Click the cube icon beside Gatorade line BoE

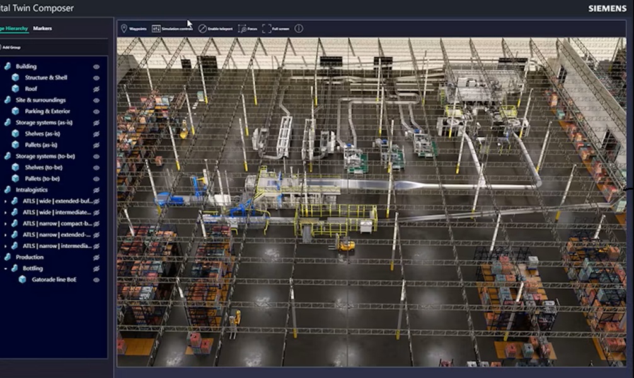coord(22,279)
